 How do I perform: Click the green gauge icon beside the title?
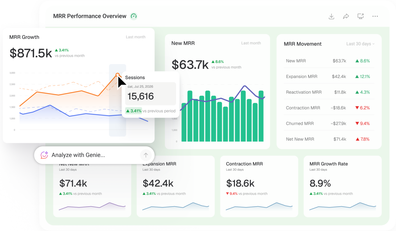pos(134,16)
